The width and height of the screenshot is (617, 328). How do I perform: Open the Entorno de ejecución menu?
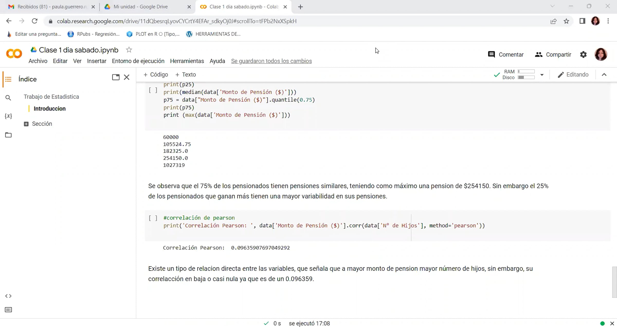pos(138,61)
